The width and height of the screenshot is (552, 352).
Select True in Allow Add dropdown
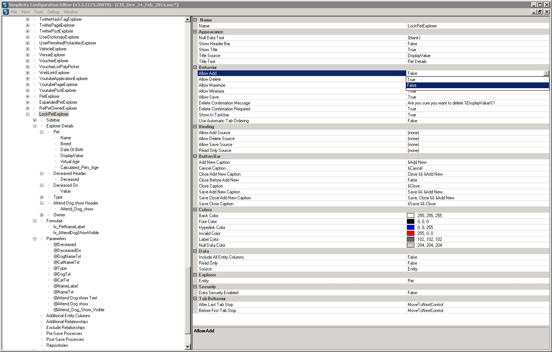coord(411,80)
